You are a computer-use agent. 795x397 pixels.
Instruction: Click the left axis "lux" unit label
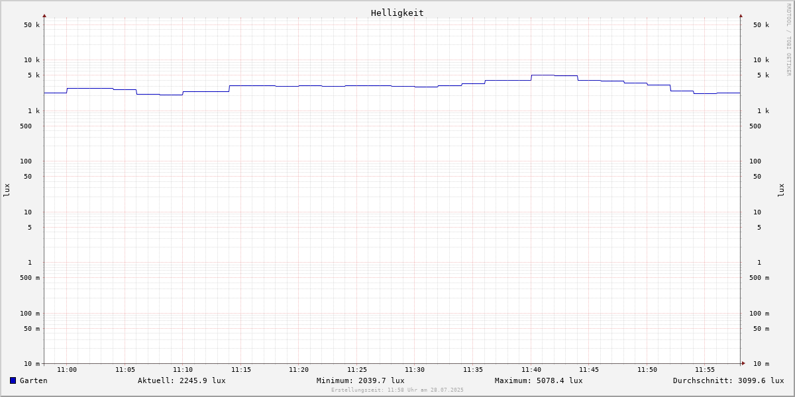[x=7, y=191]
